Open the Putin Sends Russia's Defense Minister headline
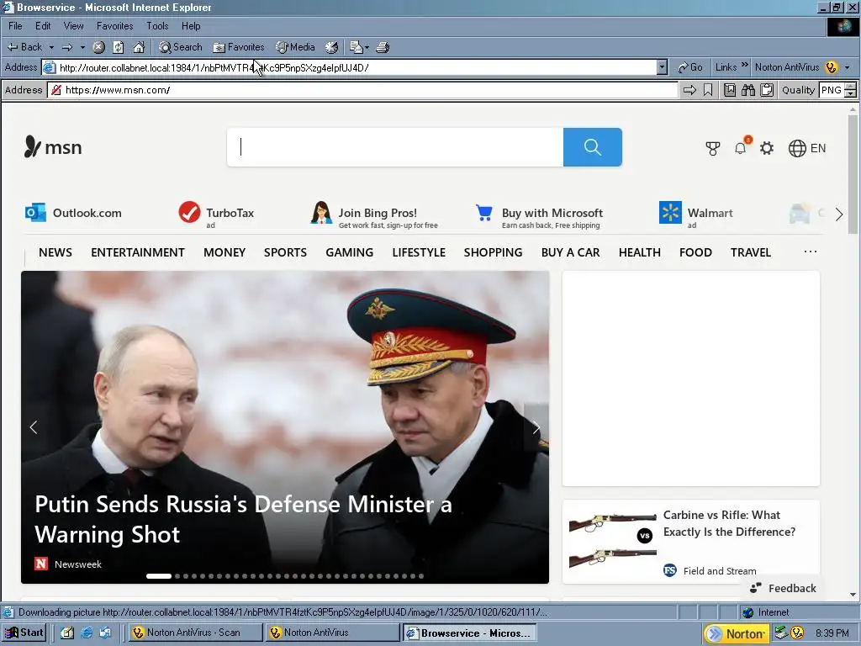Viewport: 861px width, 646px height. coord(243,519)
